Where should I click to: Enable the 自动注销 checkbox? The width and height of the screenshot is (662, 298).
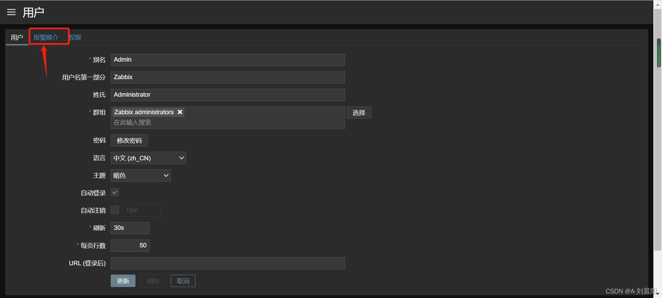115,210
